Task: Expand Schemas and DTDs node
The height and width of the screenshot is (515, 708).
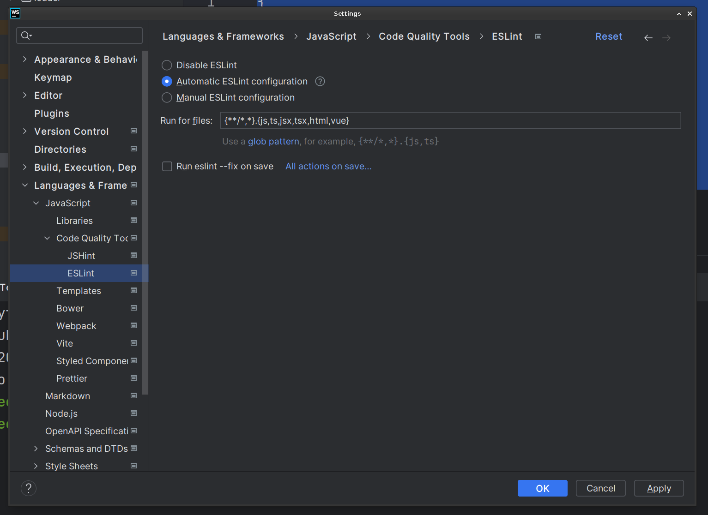Action: (36, 449)
